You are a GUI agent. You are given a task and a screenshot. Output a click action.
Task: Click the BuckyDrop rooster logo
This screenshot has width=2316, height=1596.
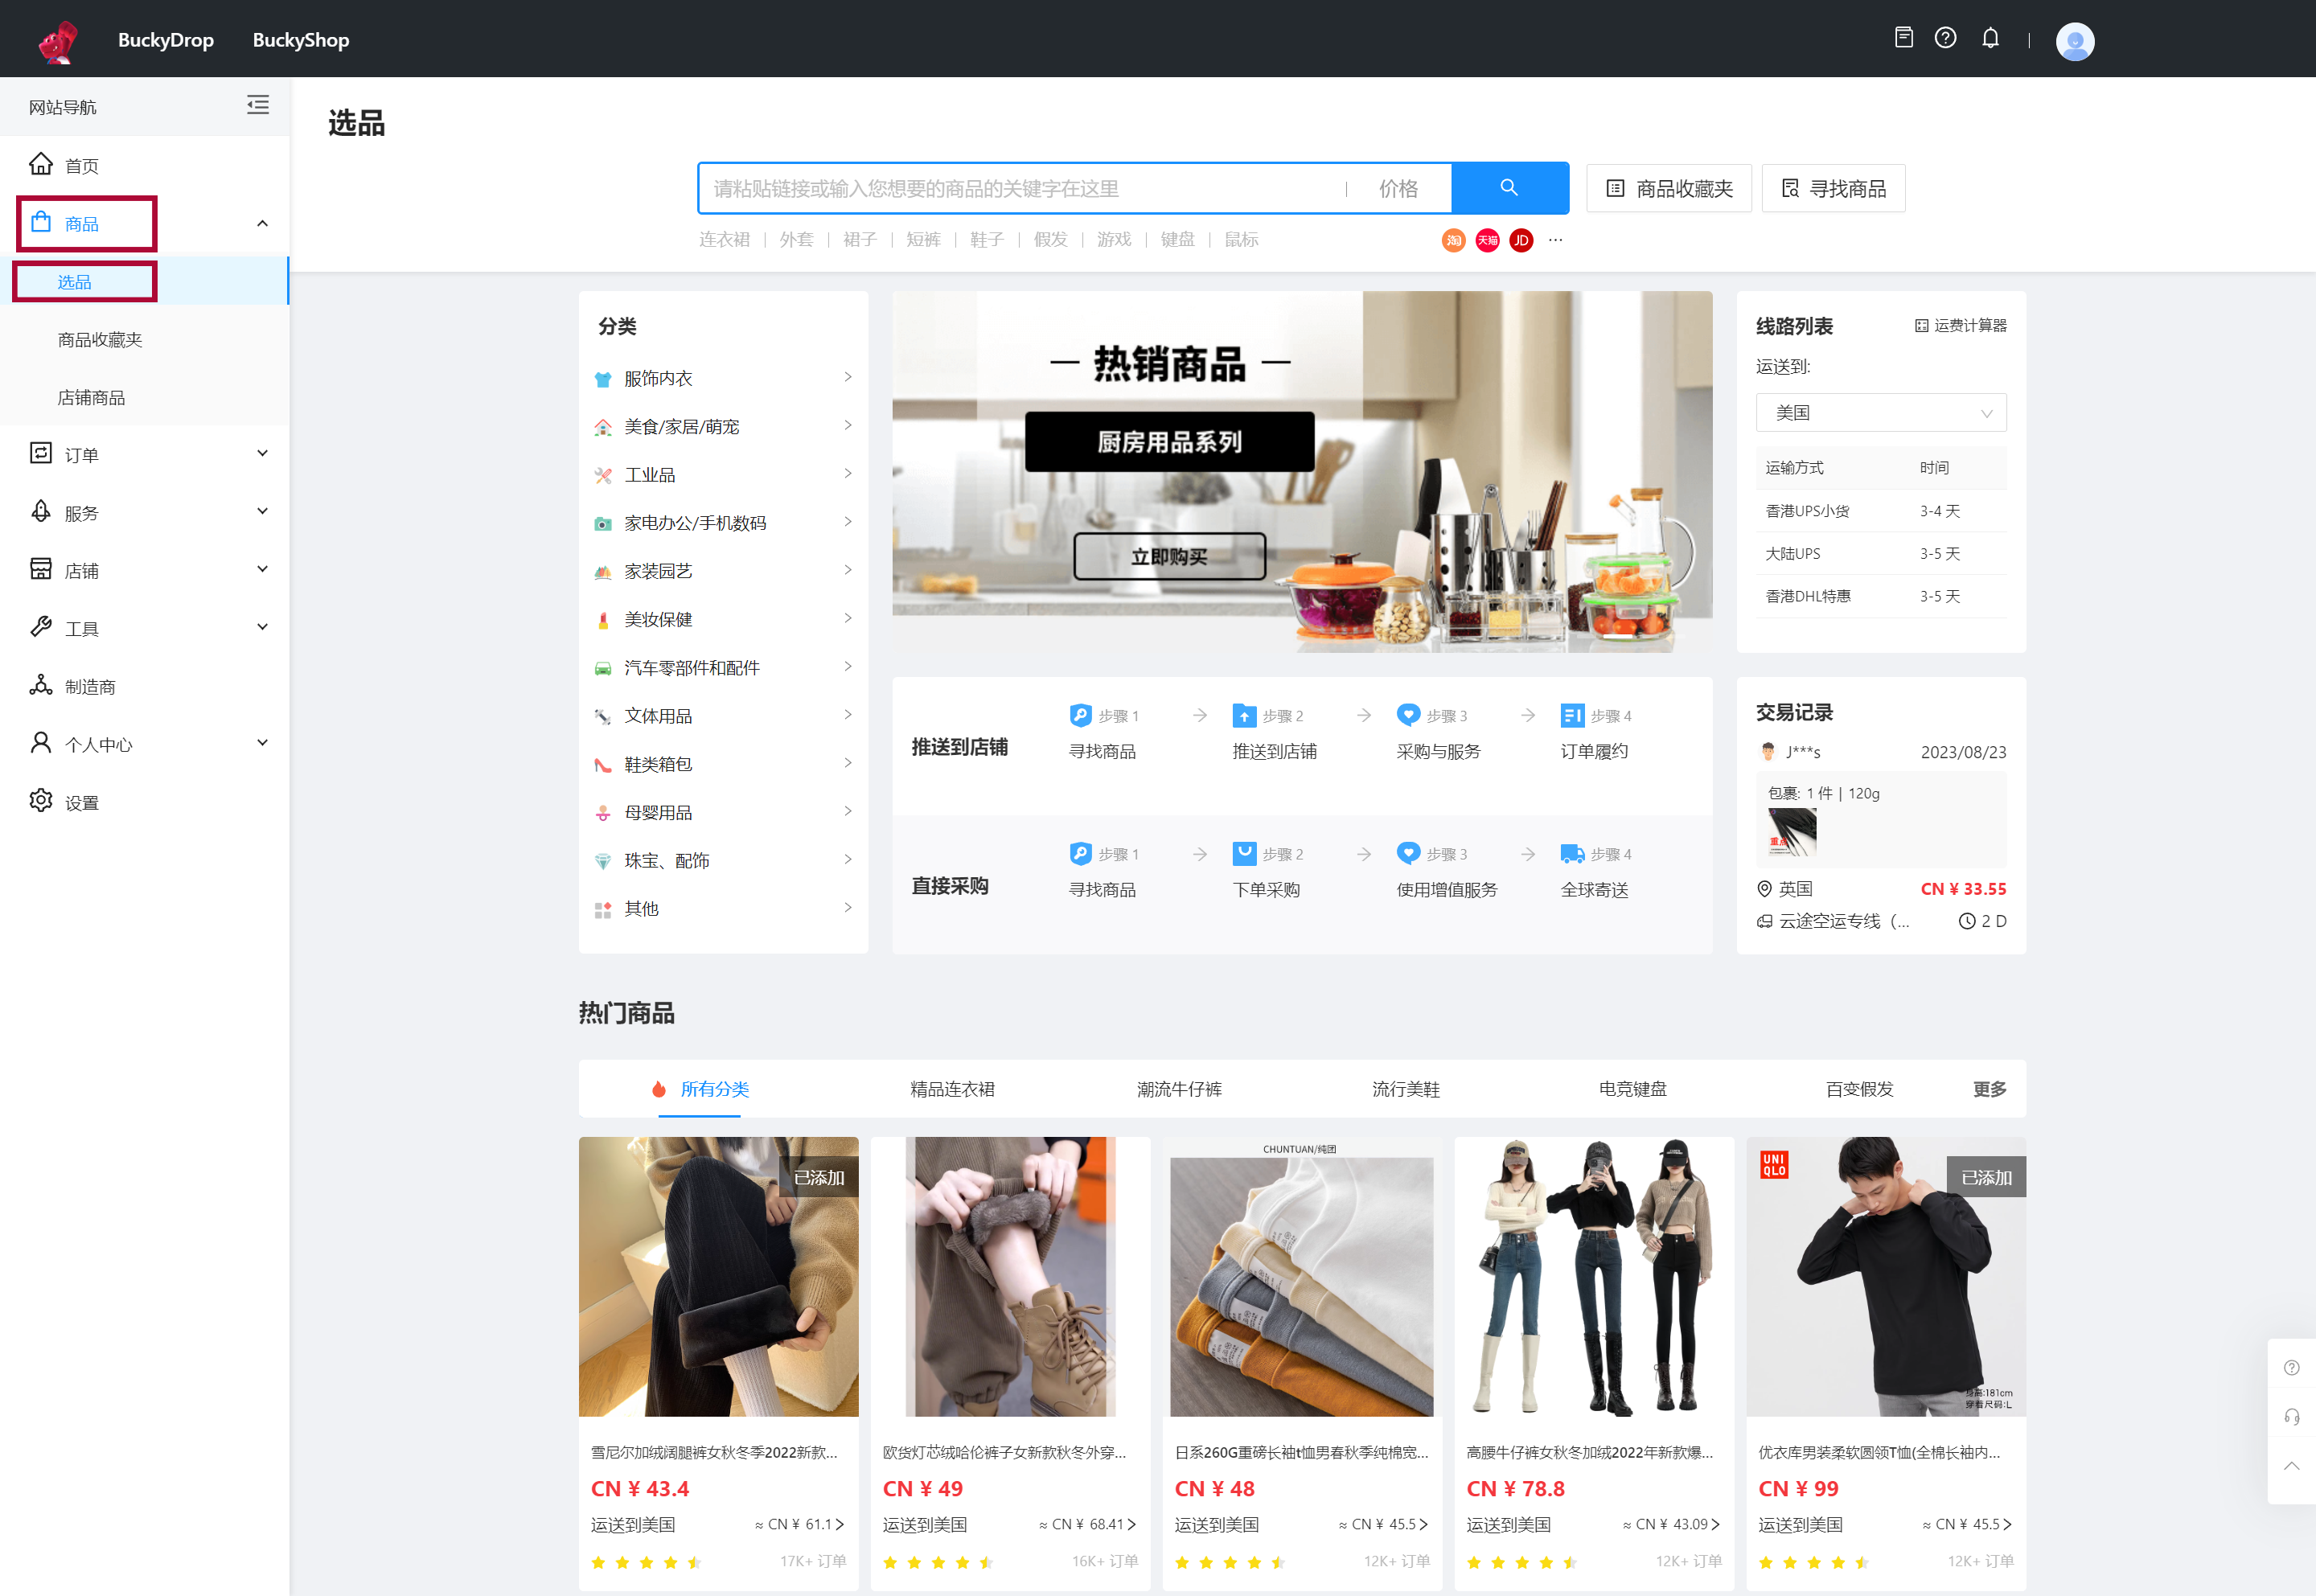coord(59,41)
